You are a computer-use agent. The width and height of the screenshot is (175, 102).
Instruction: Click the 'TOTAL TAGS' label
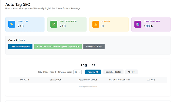(x=23, y=21)
